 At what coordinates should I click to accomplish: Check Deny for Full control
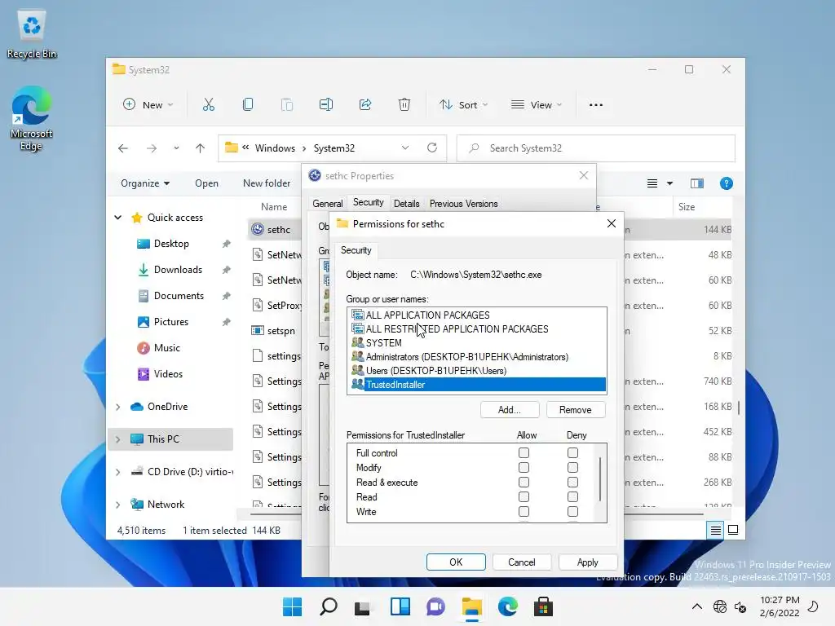[x=572, y=453]
